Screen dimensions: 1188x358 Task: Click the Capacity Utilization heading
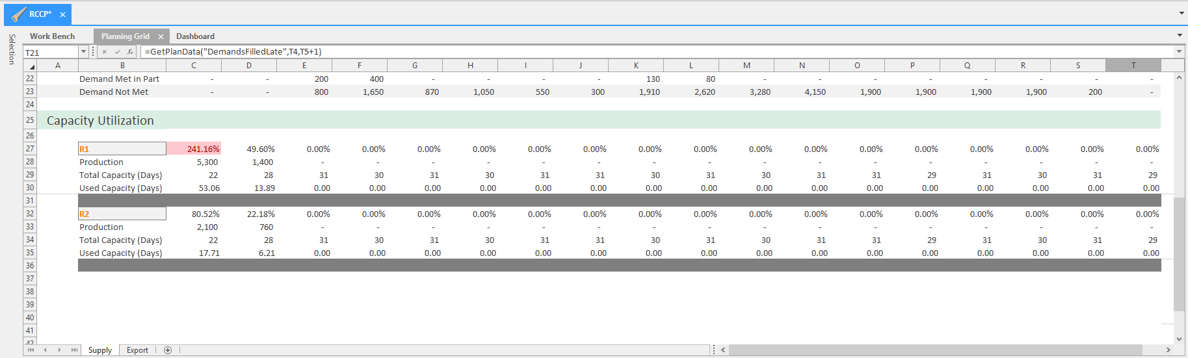click(x=100, y=120)
